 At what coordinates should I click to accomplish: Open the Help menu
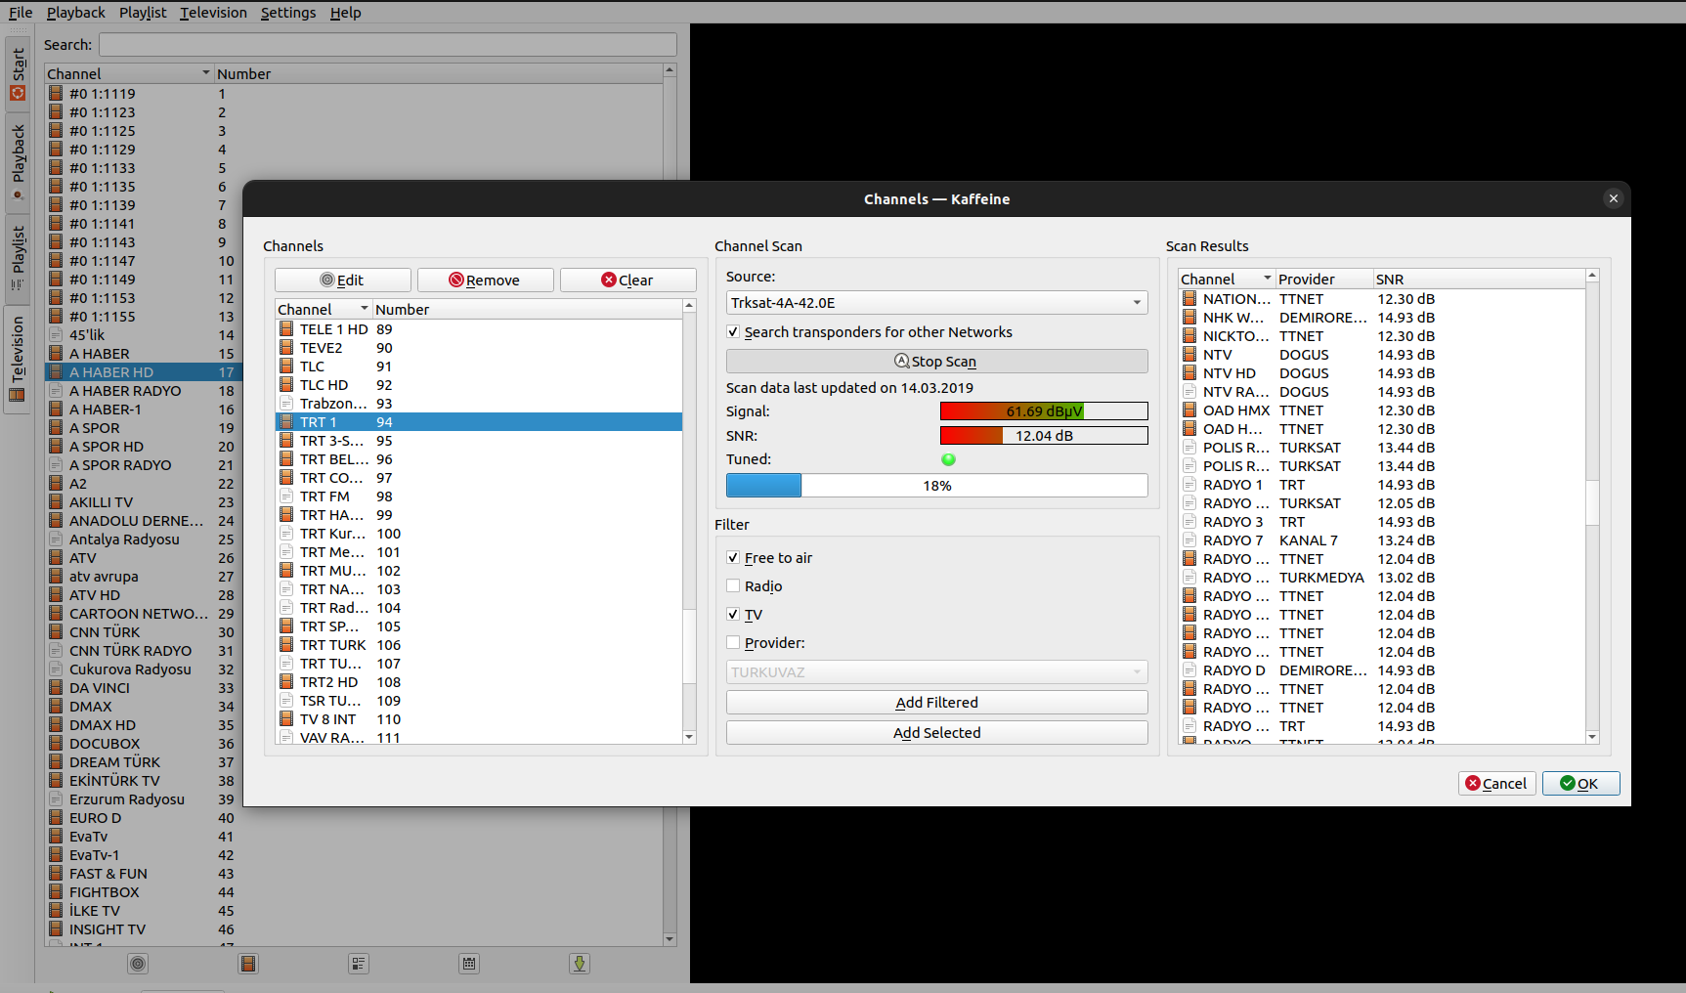[x=345, y=13]
